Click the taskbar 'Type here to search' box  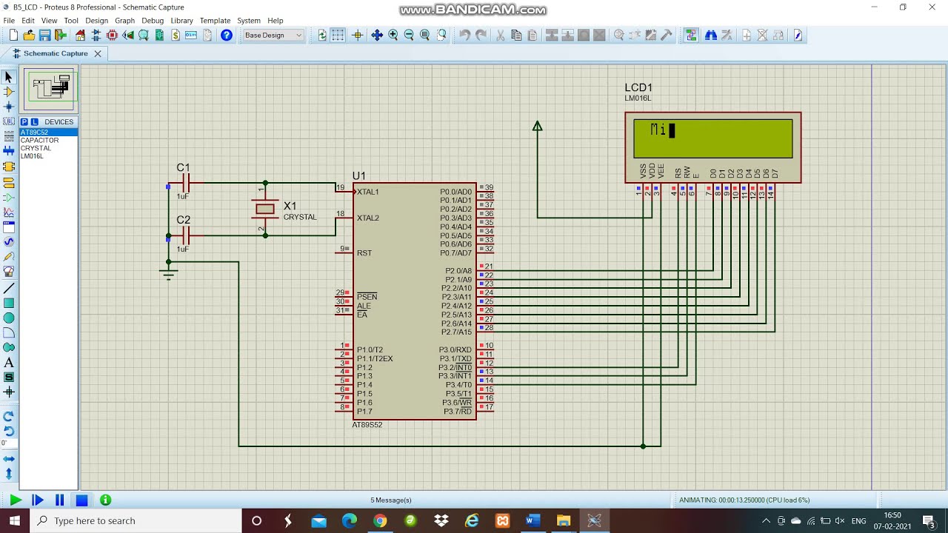(x=136, y=520)
